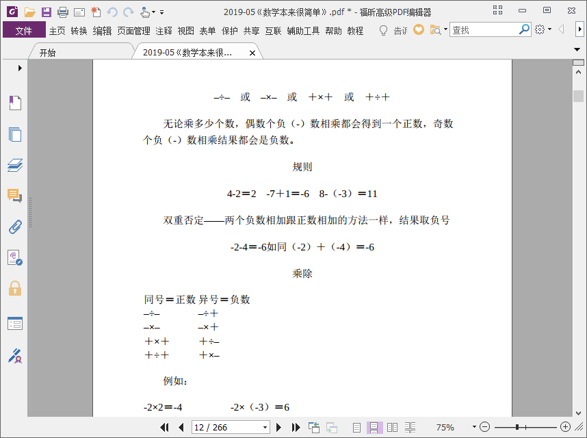Screen dimensions: 587x438
Task: Go to the next page
Action: [x=278, y=427]
